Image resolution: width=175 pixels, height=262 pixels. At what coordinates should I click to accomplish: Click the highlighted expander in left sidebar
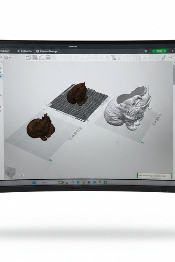pos(1,76)
